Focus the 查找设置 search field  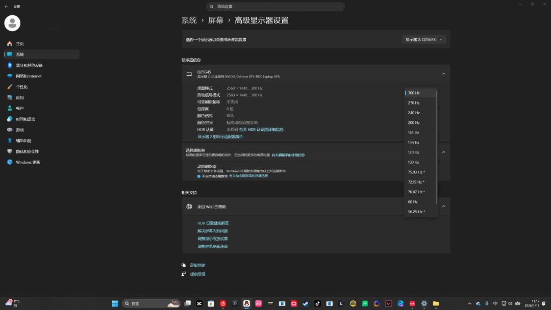pyautogui.click(x=275, y=6)
